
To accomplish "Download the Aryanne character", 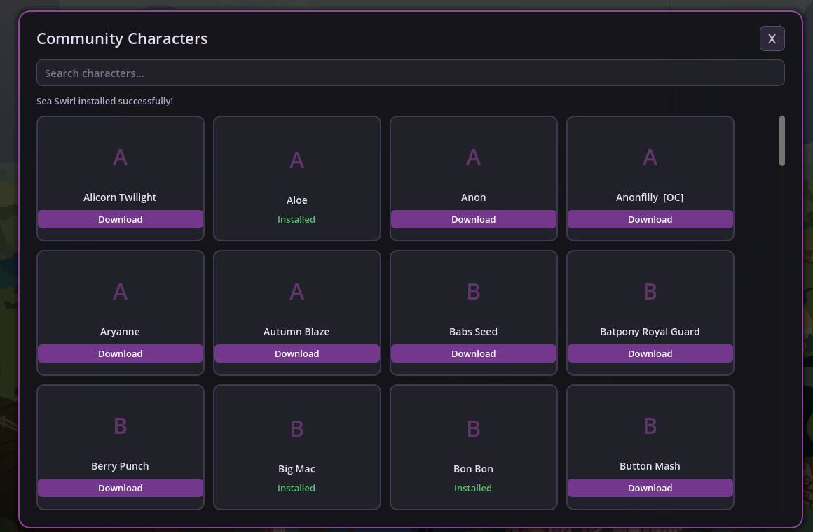I will [121, 353].
